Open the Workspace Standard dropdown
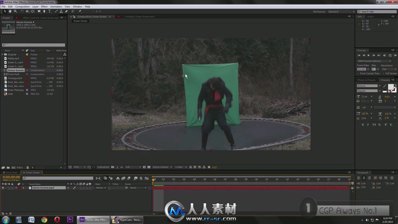This screenshot has height=224, width=398. click(x=341, y=12)
